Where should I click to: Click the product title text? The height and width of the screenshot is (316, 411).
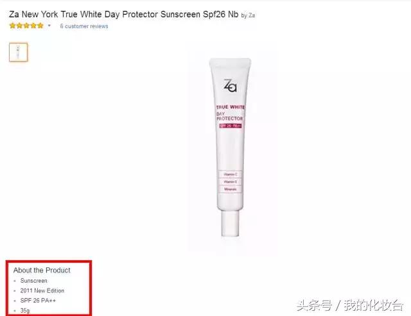pyautogui.click(x=124, y=14)
